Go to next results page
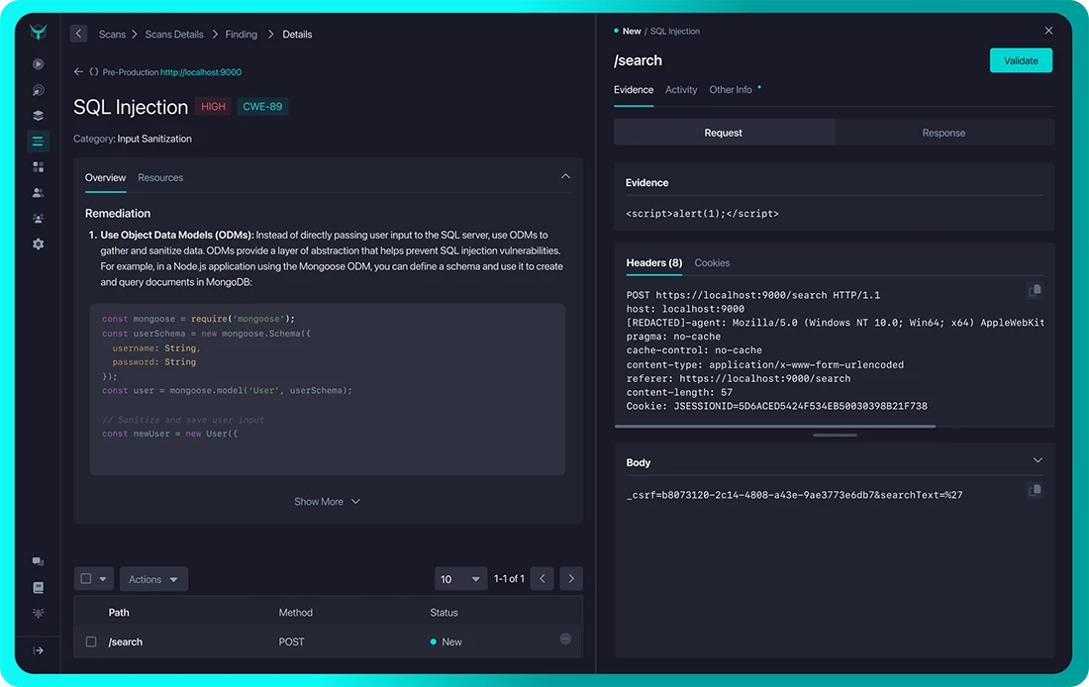 tap(571, 578)
